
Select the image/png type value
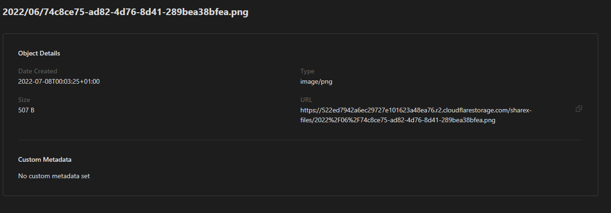317,81
